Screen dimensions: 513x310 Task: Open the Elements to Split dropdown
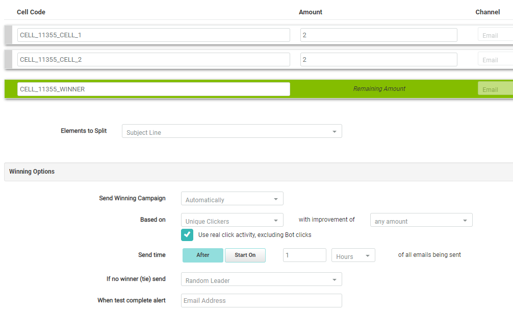pos(232,132)
